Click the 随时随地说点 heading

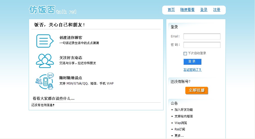[71, 78]
